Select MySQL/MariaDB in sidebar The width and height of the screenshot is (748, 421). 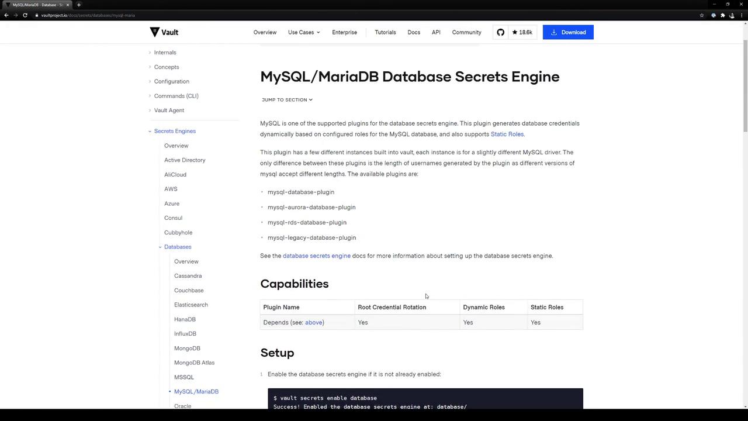[196, 392]
